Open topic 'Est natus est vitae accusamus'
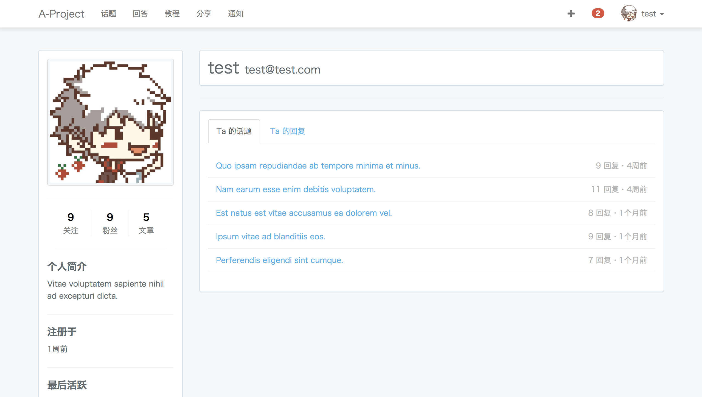702x397 pixels. (304, 213)
